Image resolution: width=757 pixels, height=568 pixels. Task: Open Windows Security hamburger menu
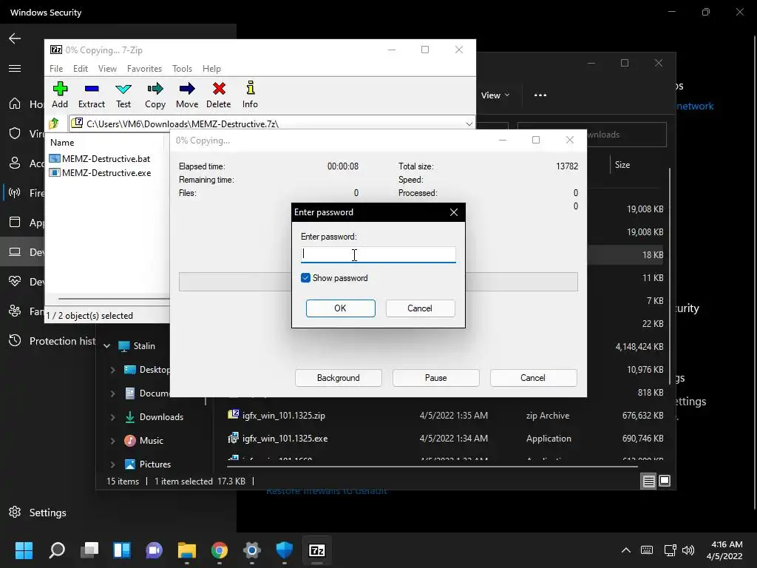tap(15, 68)
